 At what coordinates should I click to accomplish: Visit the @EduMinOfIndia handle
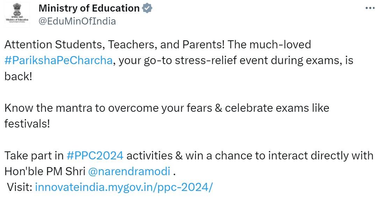coord(77,21)
